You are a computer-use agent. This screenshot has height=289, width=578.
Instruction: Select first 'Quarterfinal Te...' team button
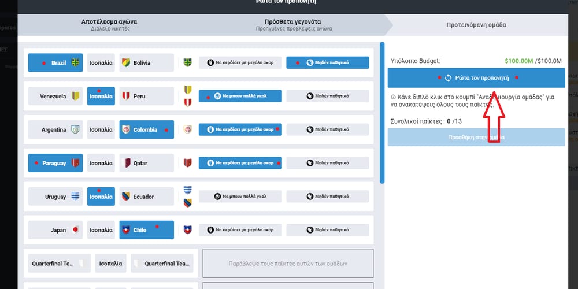[60, 264]
